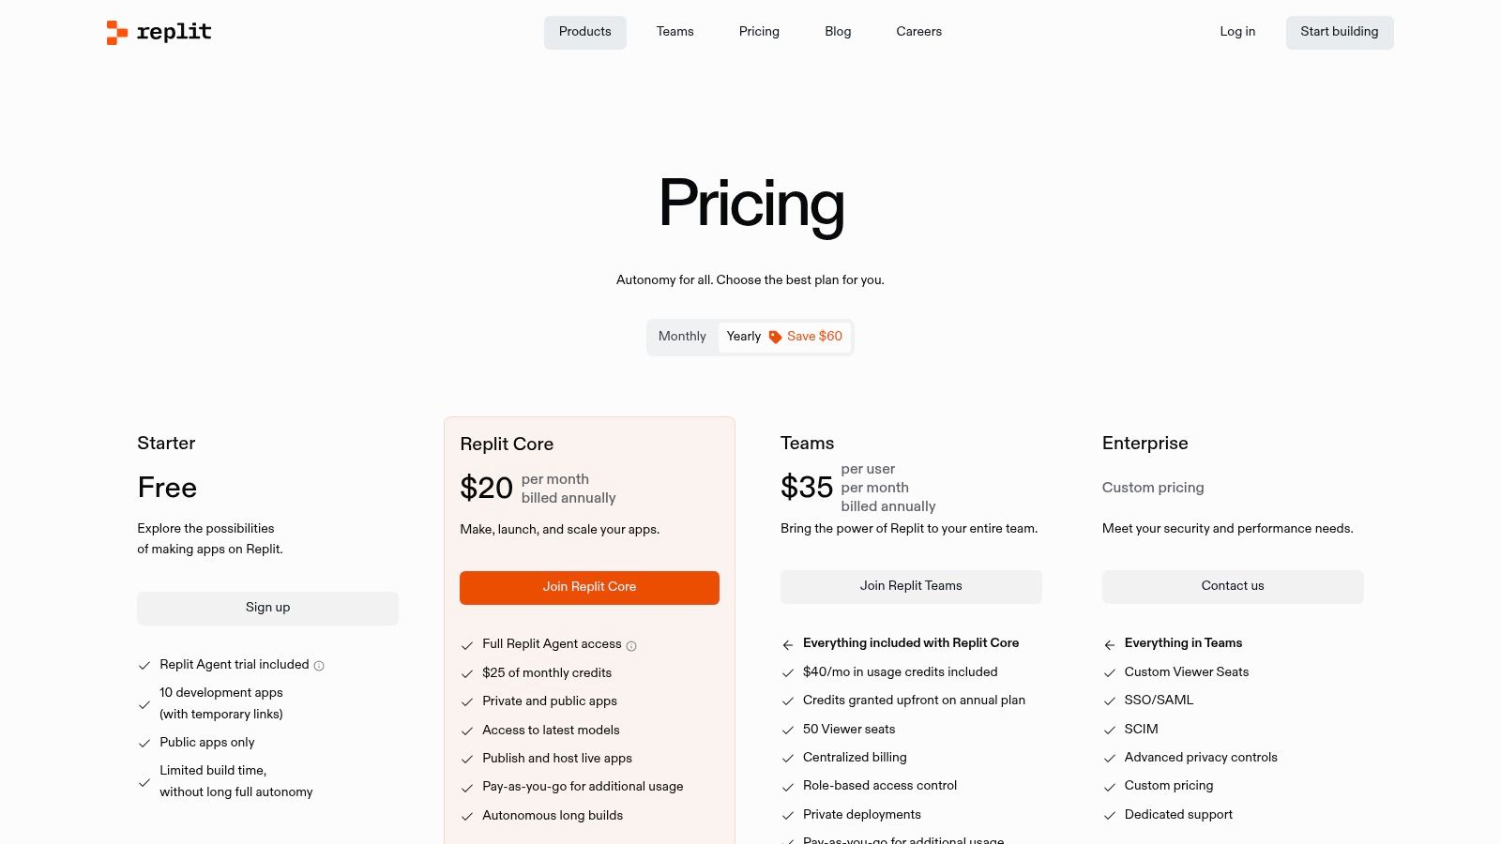1501x844 pixels.
Task: Click the Replit logo icon
Action: (116, 33)
